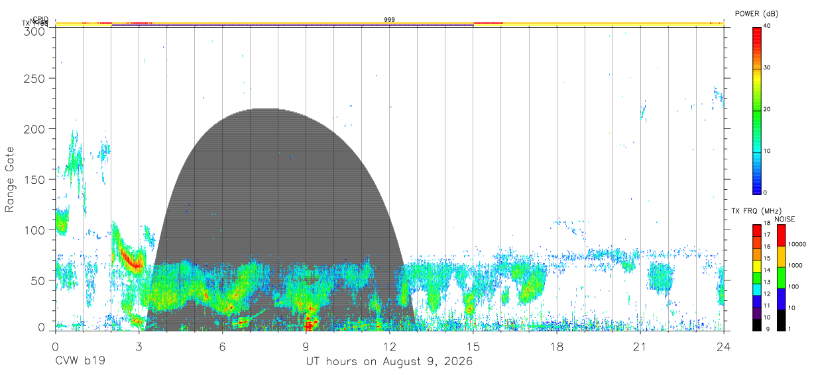This screenshot has width=814, height=375.
Task: Click the x-axis tick label '24'
Action: [723, 346]
